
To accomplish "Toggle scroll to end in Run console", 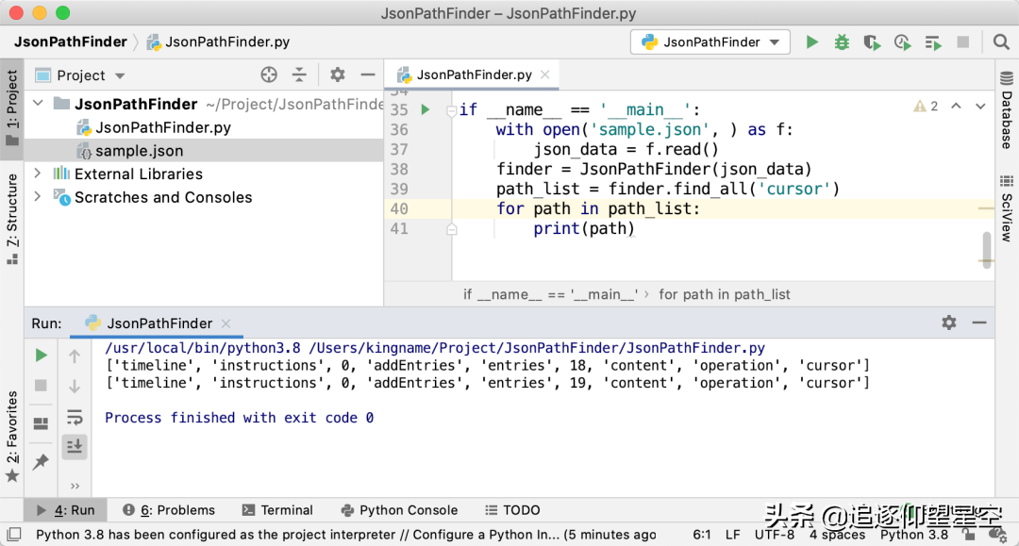I will [75, 447].
